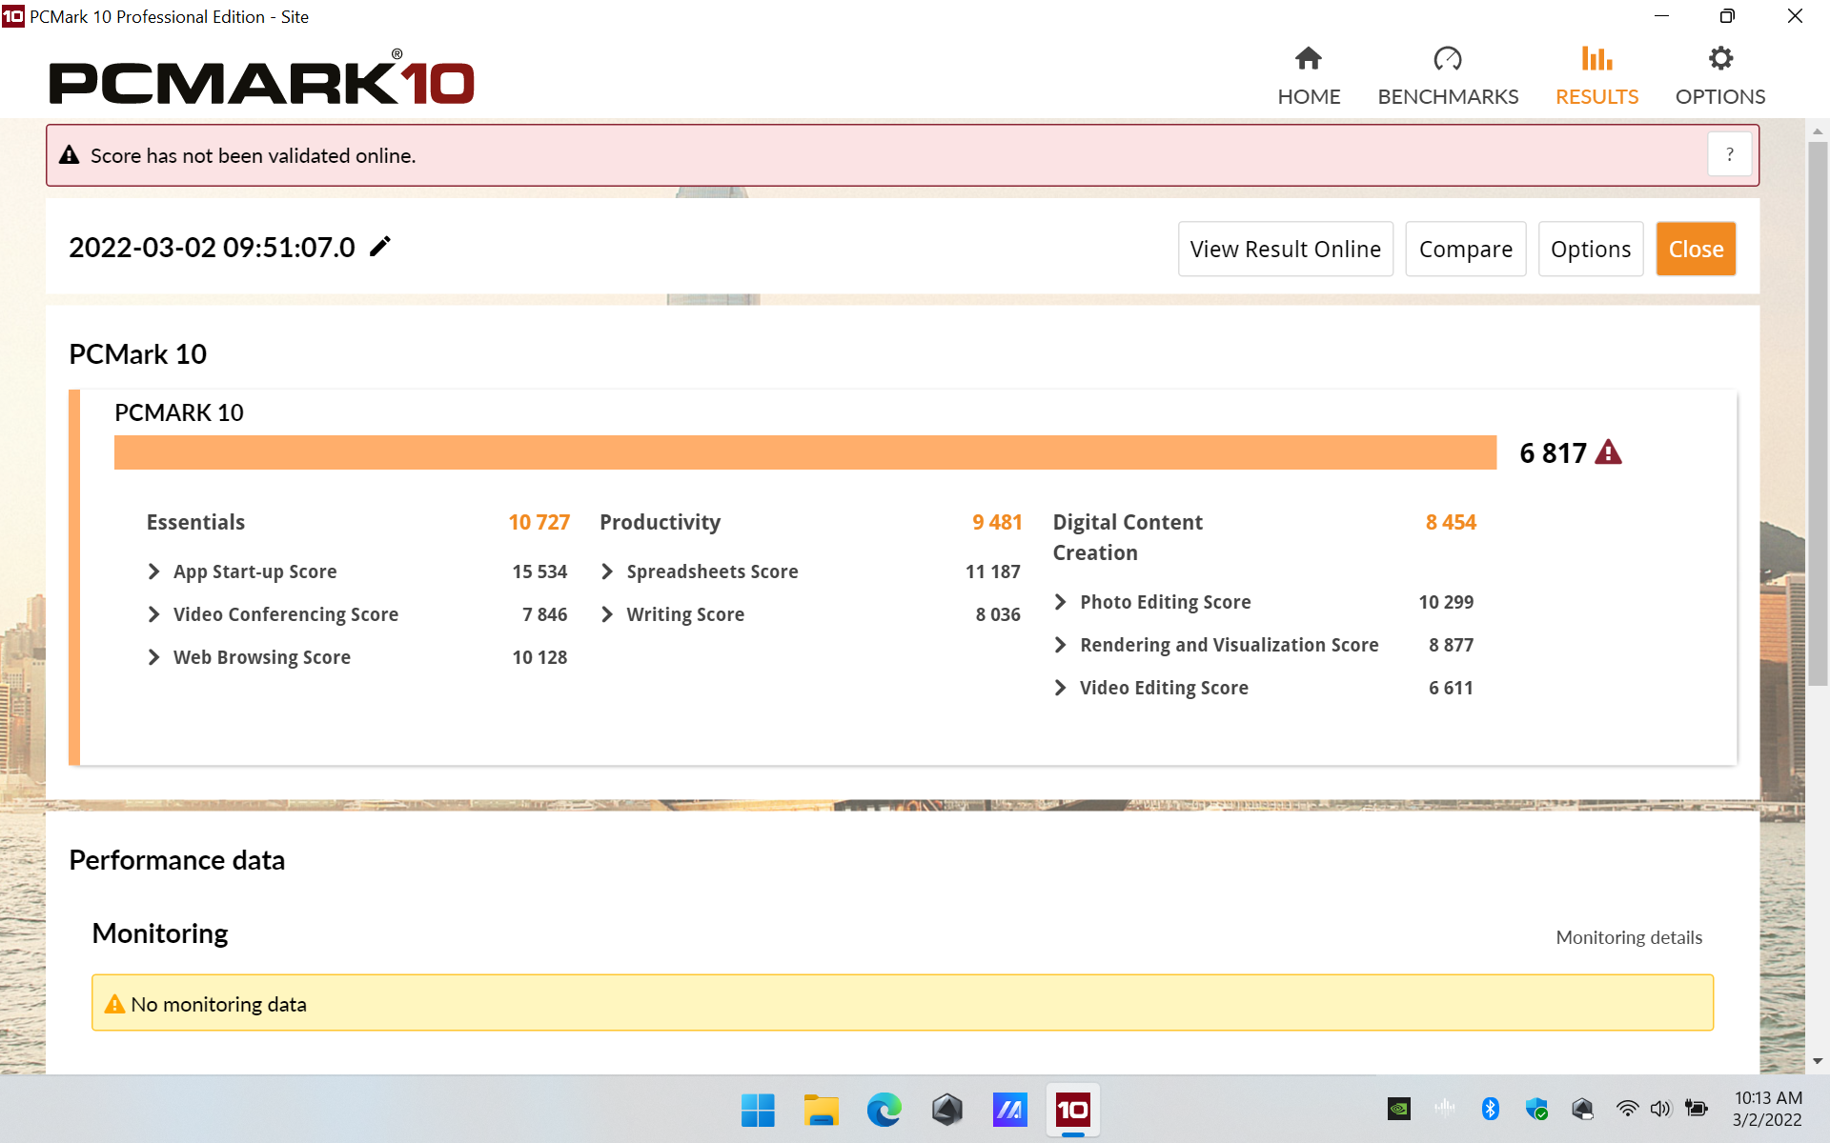The image size is (1830, 1143).
Task: Click the results bar chart icon
Action: tap(1596, 59)
